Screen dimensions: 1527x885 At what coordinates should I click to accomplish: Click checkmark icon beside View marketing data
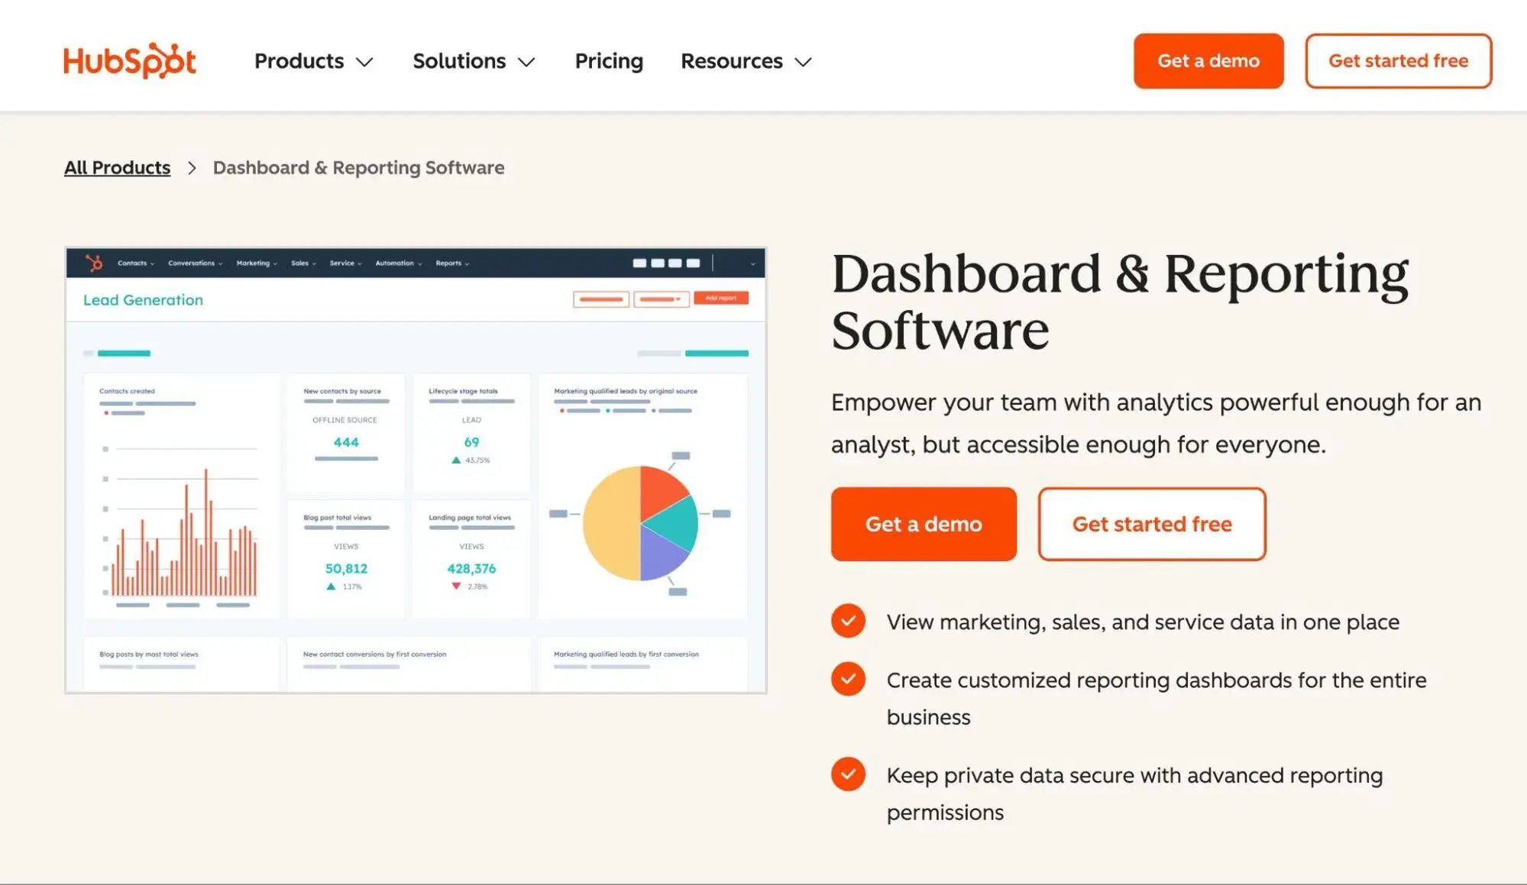coord(848,621)
